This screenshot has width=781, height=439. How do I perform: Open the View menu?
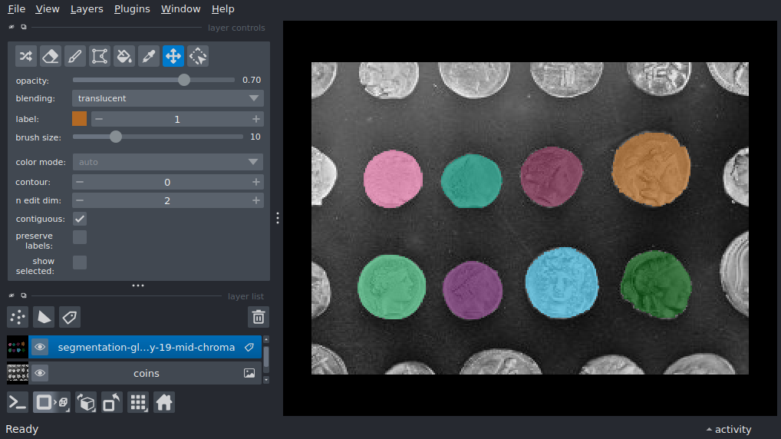tap(48, 9)
